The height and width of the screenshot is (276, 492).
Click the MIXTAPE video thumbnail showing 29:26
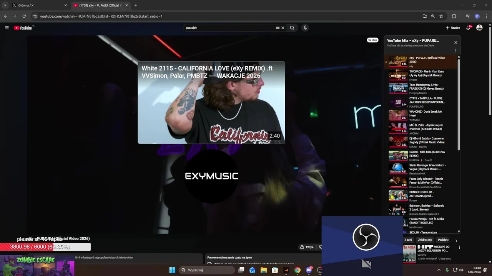point(409,254)
